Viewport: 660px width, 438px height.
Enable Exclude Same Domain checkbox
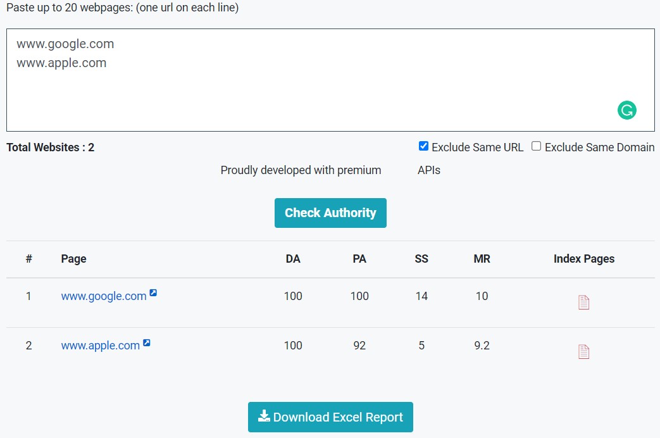tap(536, 146)
